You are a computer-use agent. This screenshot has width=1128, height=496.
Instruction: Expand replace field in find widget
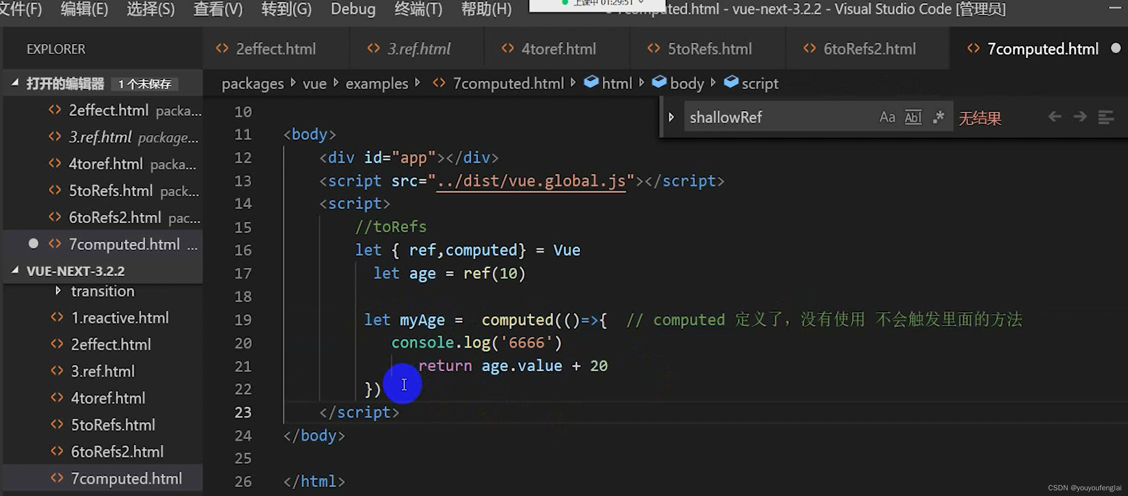coord(671,117)
